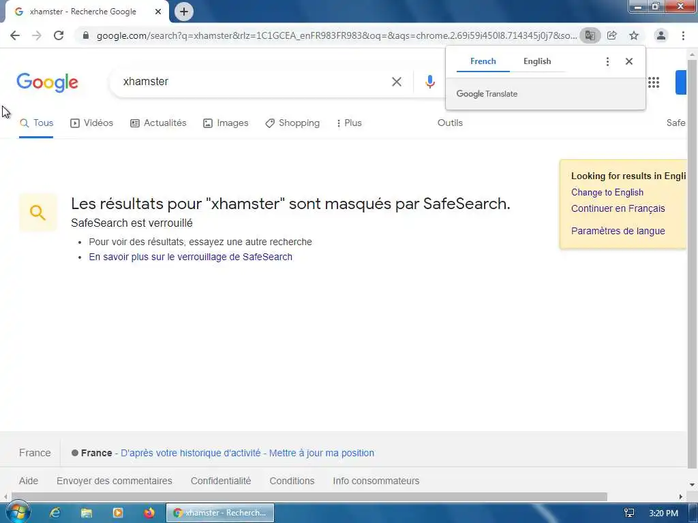Select the English tab in translate popup
This screenshot has width=698, height=523.
click(537, 61)
